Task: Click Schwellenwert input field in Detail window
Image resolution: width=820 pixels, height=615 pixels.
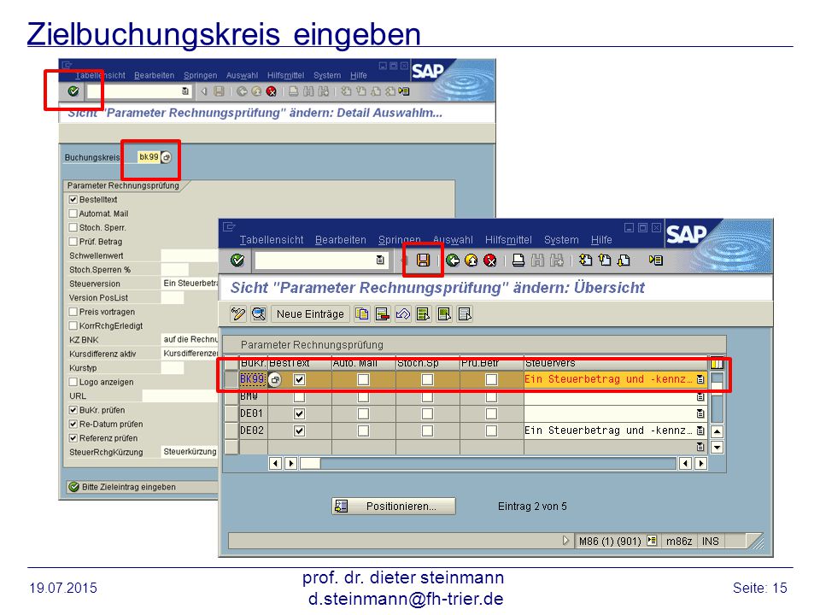Action: pos(190,255)
